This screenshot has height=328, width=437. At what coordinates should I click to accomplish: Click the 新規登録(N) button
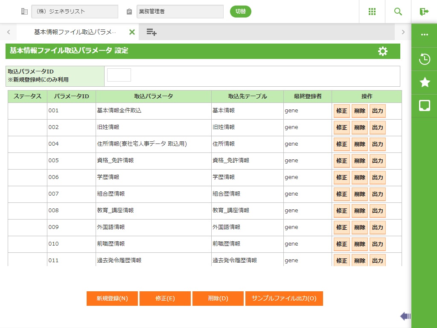tap(112, 299)
